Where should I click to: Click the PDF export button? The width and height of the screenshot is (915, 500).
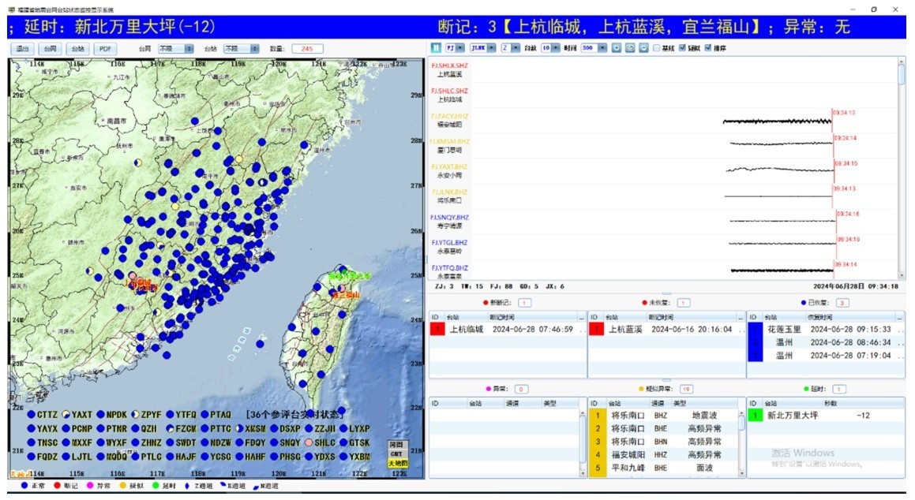click(x=103, y=49)
